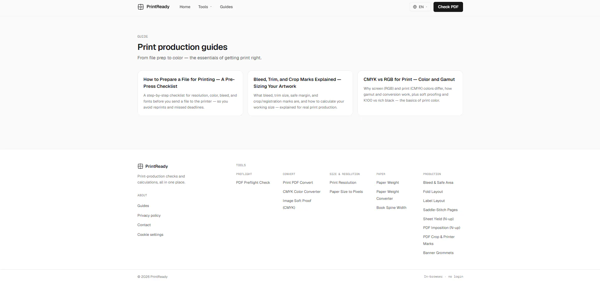Open Paper Size to Pixels tool
Viewport: 600px width, 281px height.
[x=346, y=192]
